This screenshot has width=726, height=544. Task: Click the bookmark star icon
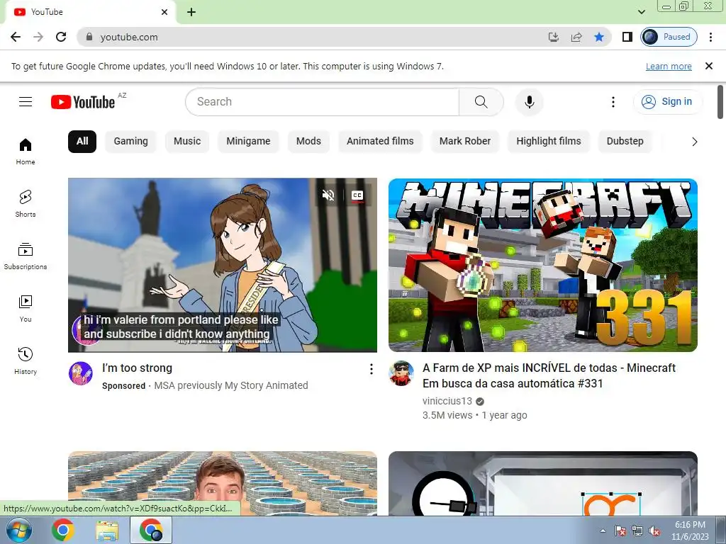(599, 37)
